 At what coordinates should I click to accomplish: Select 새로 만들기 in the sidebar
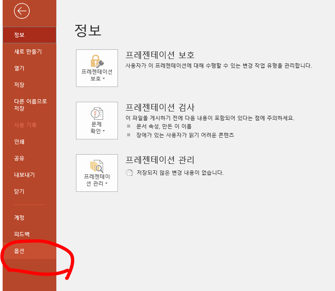[30, 52]
